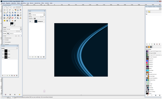162x99 pixels.
Task: Select the Scissors Select tool
Action: (18, 10)
